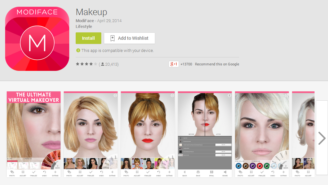This screenshot has height=185, width=328.
Task: Open the Lifestyle category link
Action: coord(84,27)
